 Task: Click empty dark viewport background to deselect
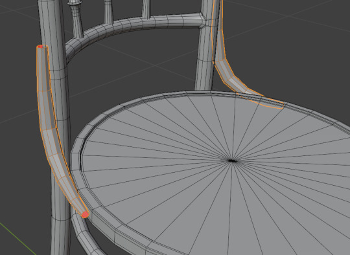click(301, 56)
